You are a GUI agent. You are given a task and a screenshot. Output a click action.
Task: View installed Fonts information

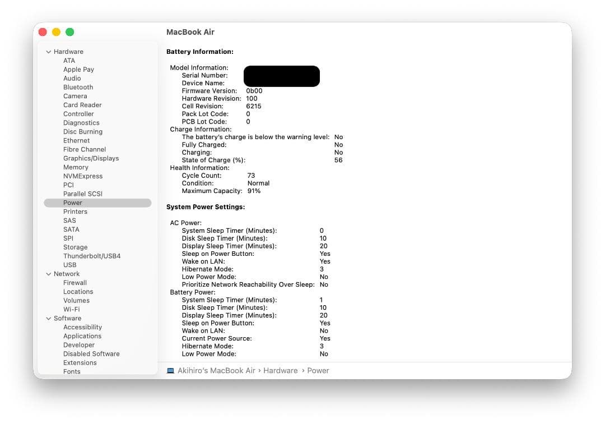tap(72, 371)
